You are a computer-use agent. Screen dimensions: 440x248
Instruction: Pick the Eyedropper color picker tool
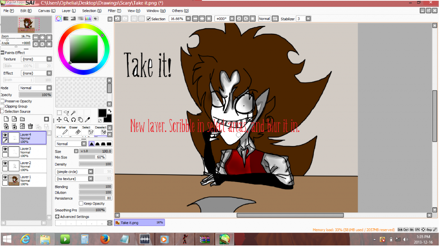pyautogui.click(x=88, y=120)
